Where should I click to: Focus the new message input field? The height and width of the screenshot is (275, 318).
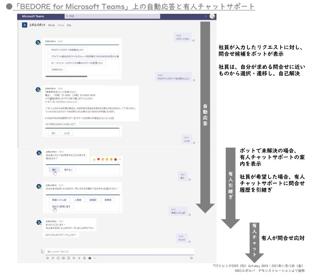[119, 251]
